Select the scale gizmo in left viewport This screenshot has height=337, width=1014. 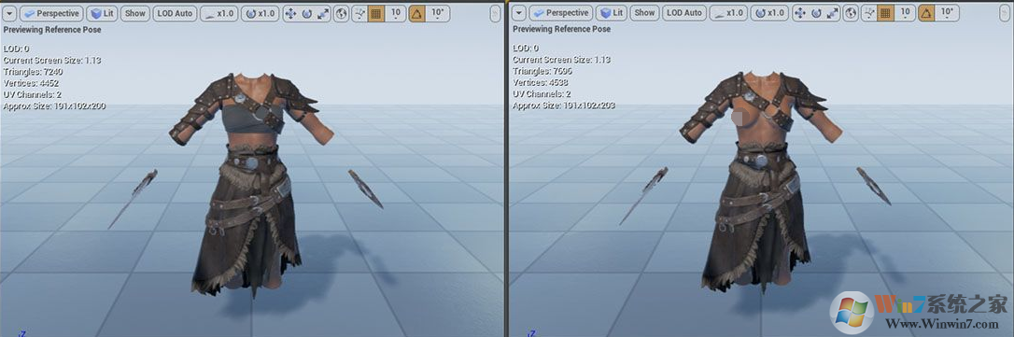323,13
